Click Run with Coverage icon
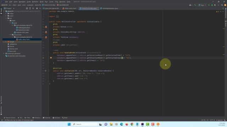The image size is (227, 127). pyautogui.click(x=215, y=5)
